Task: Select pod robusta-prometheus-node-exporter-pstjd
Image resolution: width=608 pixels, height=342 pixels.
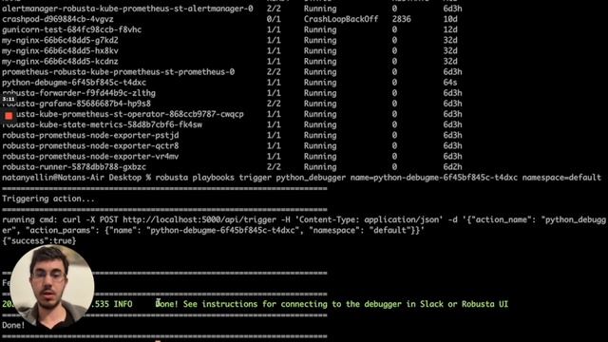Action: coord(90,135)
